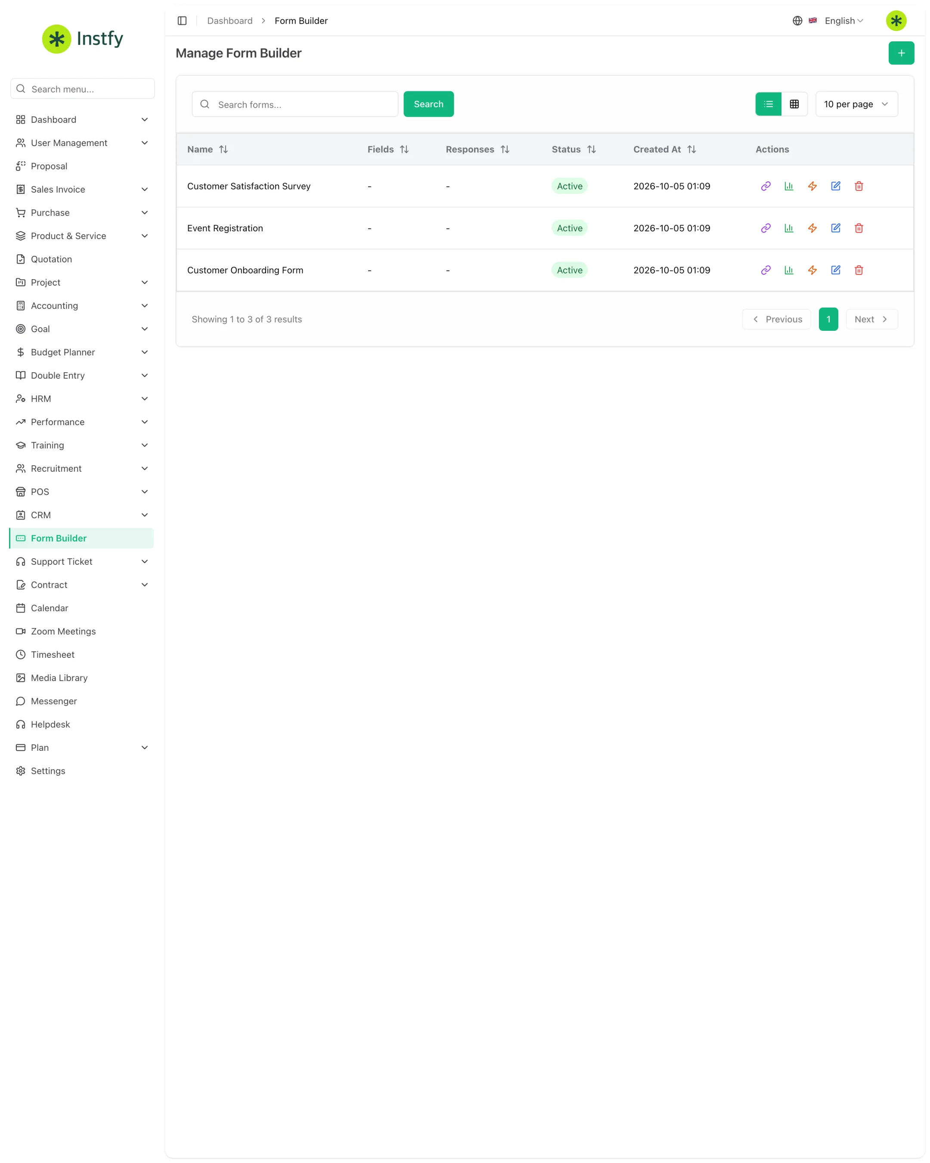Screen dimensions: 930x1163
Task: Expand the Budget Planner menu
Action: (x=82, y=352)
